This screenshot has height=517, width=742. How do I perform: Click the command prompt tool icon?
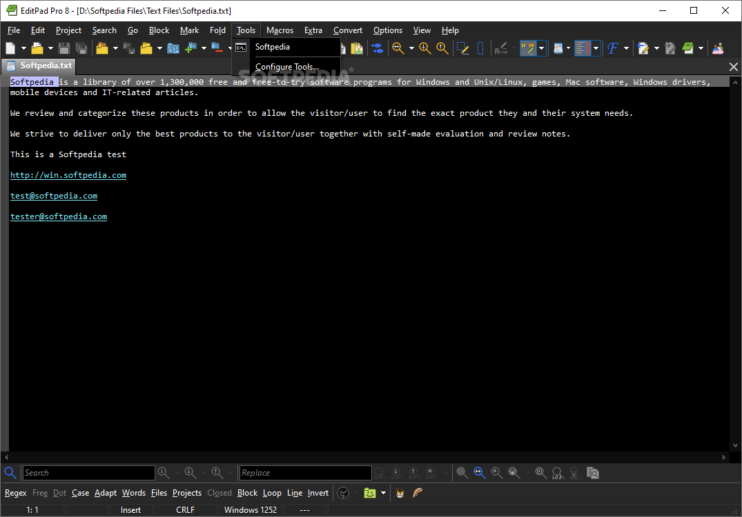241,48
